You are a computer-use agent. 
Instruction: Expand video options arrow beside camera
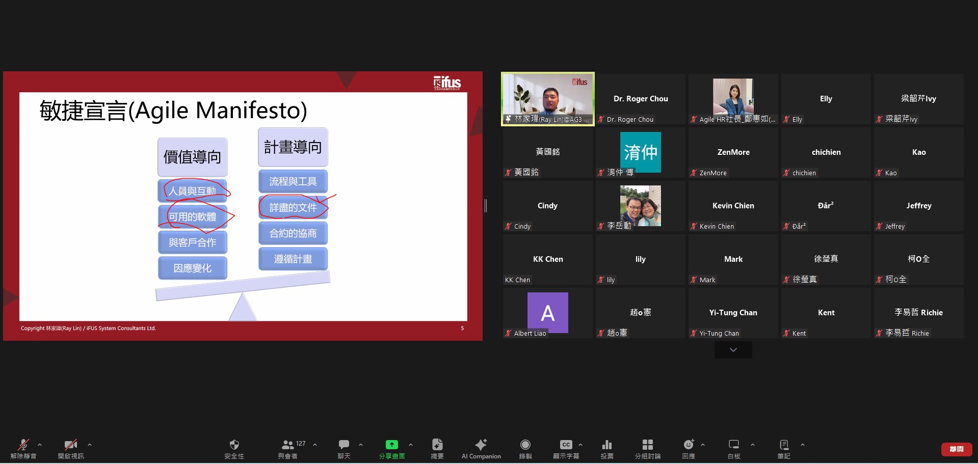90,445
